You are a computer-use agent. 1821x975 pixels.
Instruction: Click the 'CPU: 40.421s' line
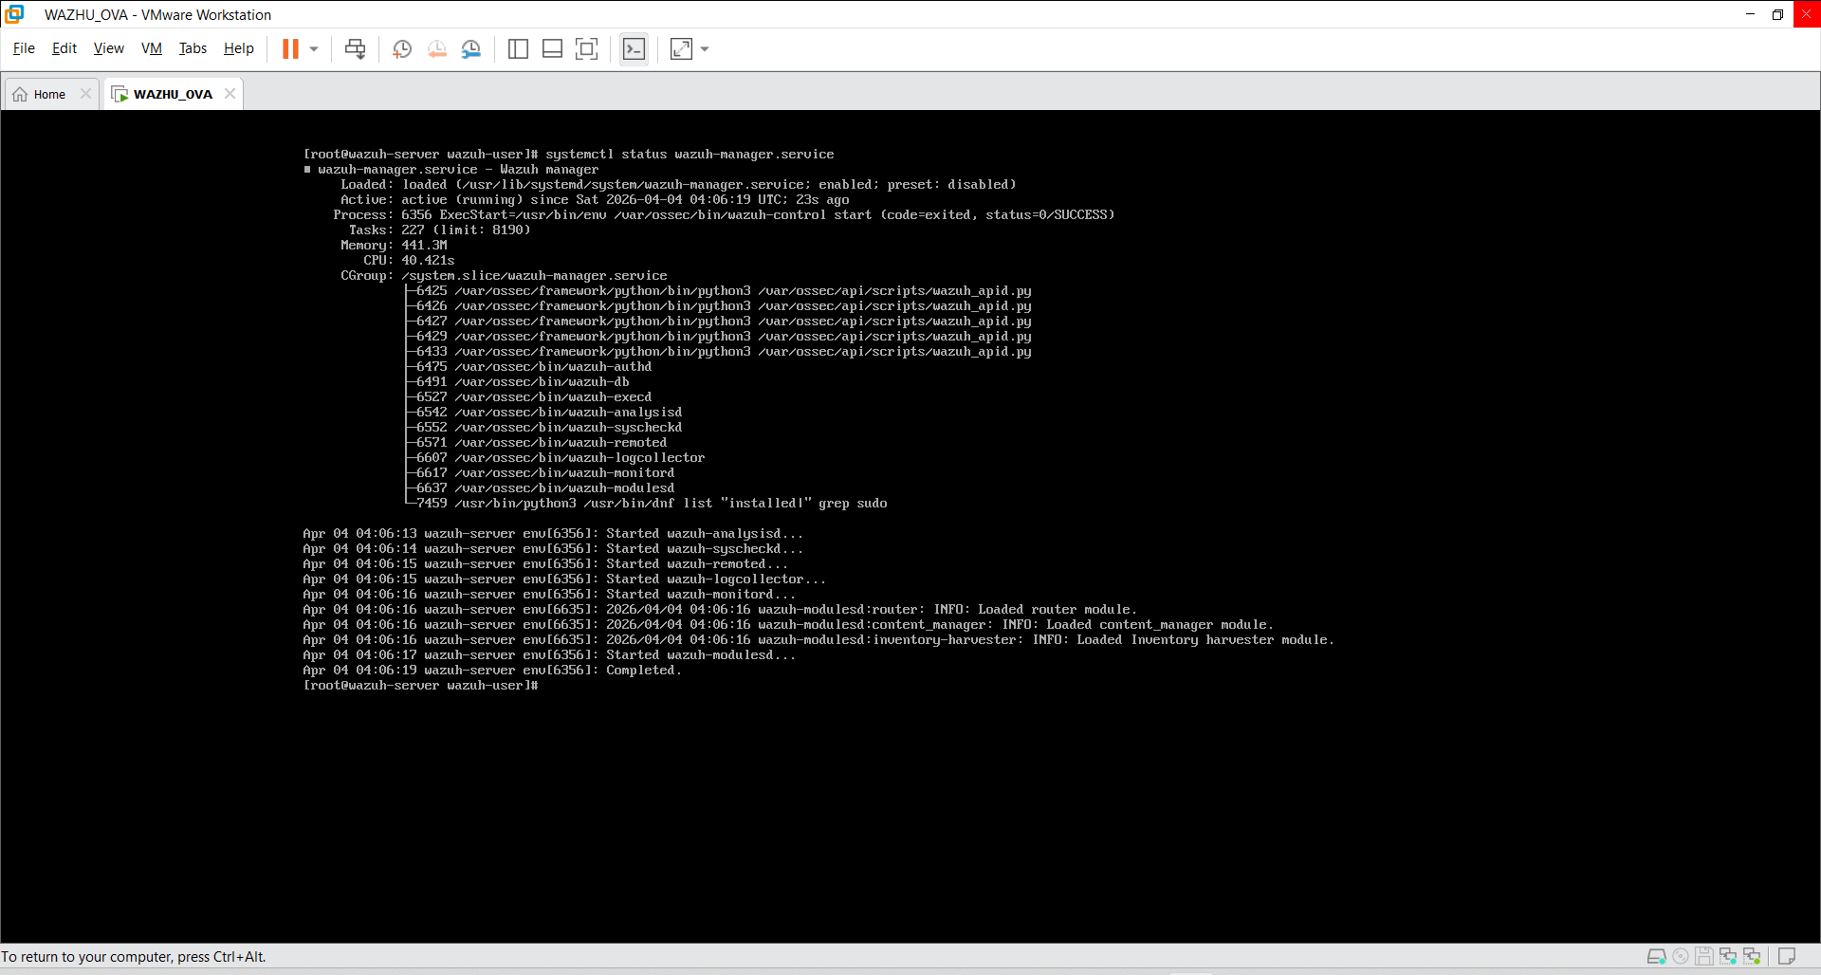coord(409,260)
